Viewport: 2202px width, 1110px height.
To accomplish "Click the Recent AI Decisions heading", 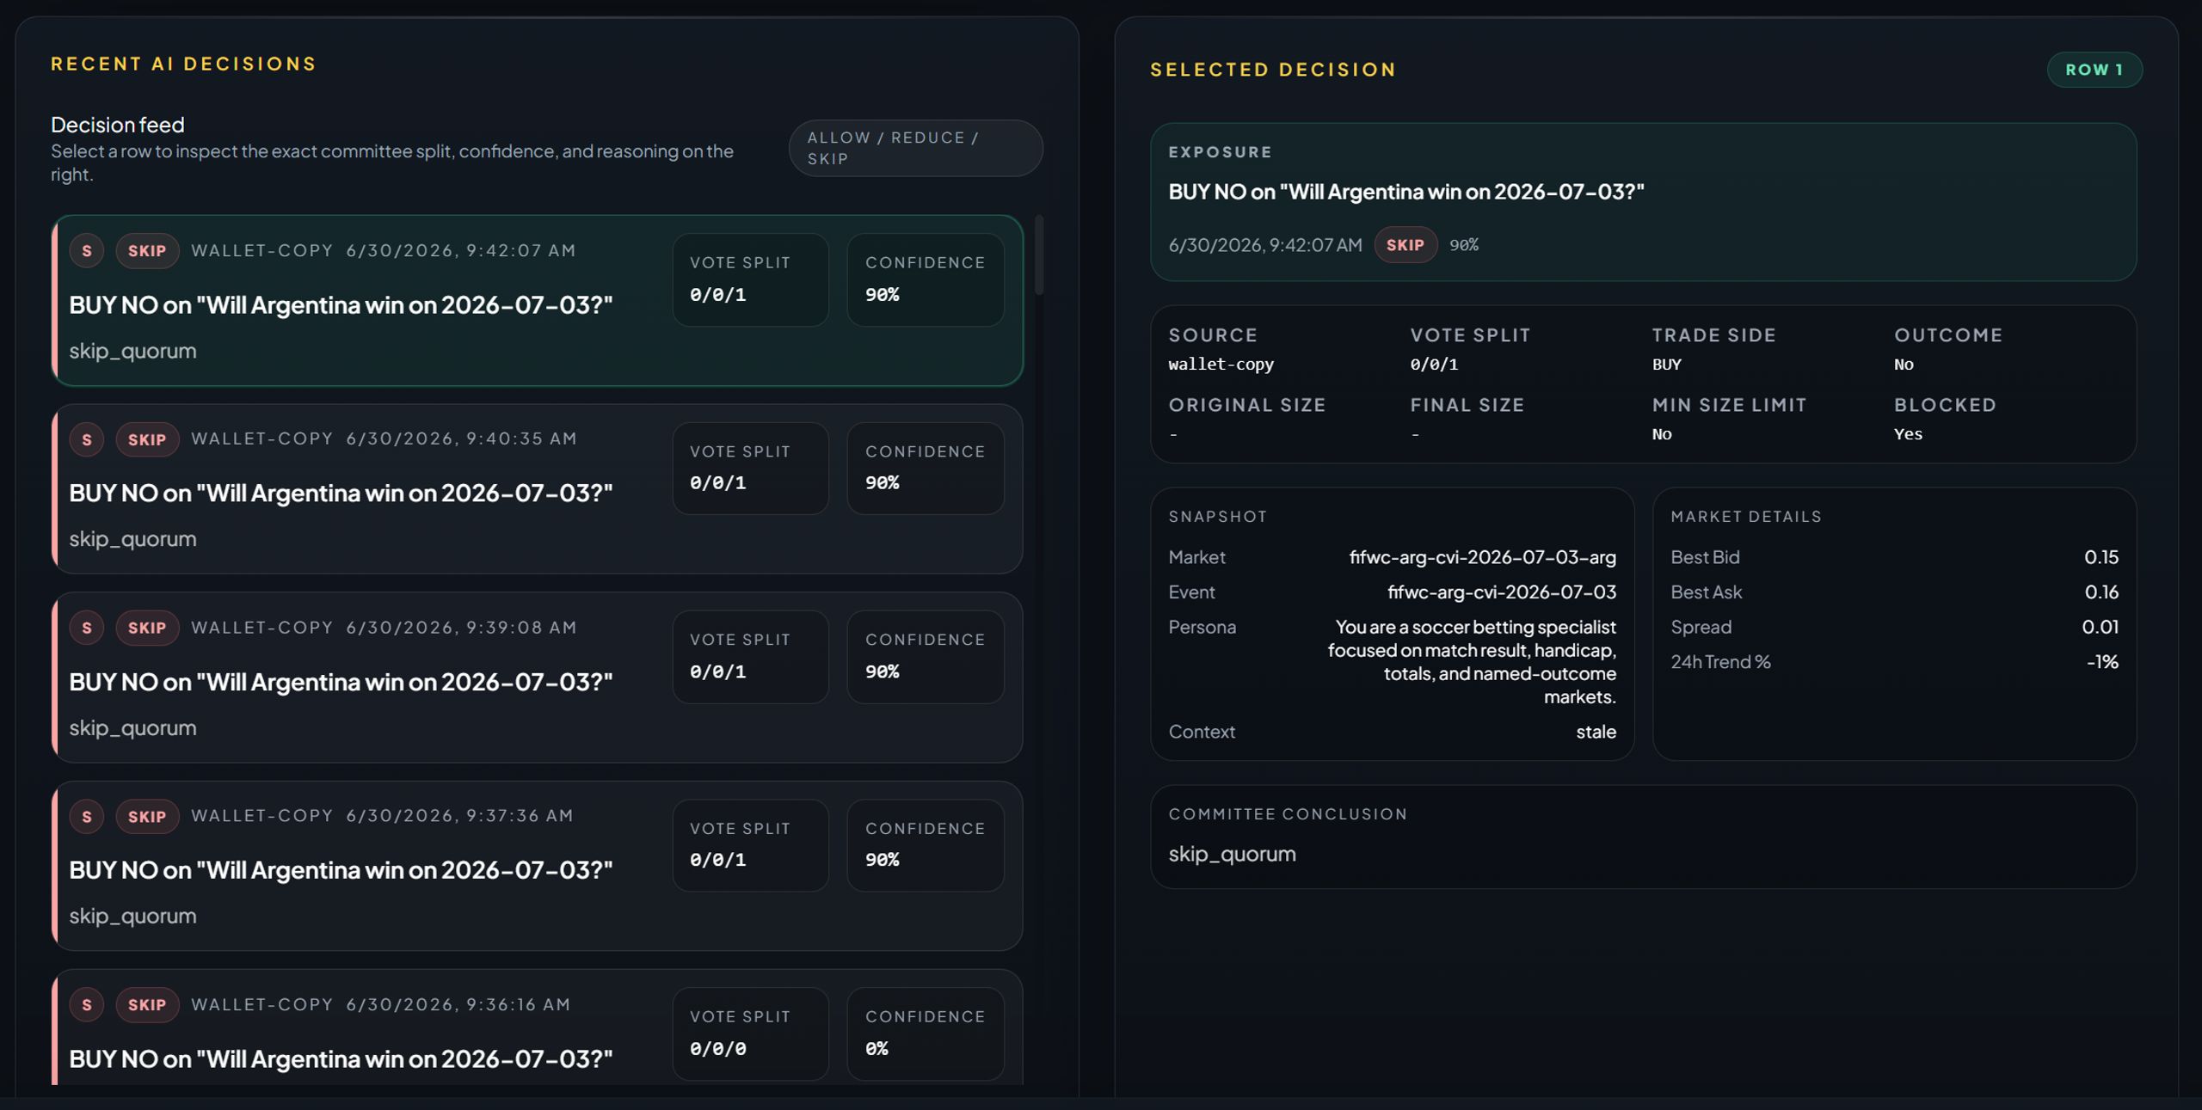I will [x=183, y=64].
